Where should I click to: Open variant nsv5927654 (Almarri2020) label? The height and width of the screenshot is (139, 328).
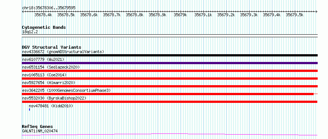[x=49, y=83]
